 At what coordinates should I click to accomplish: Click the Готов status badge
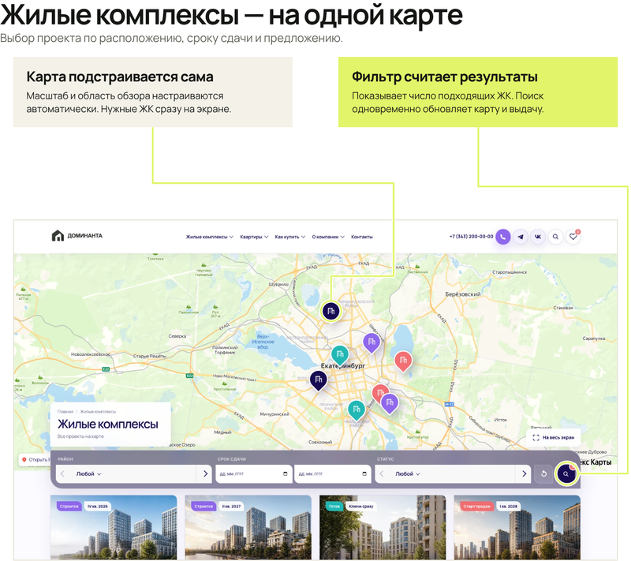334,507
